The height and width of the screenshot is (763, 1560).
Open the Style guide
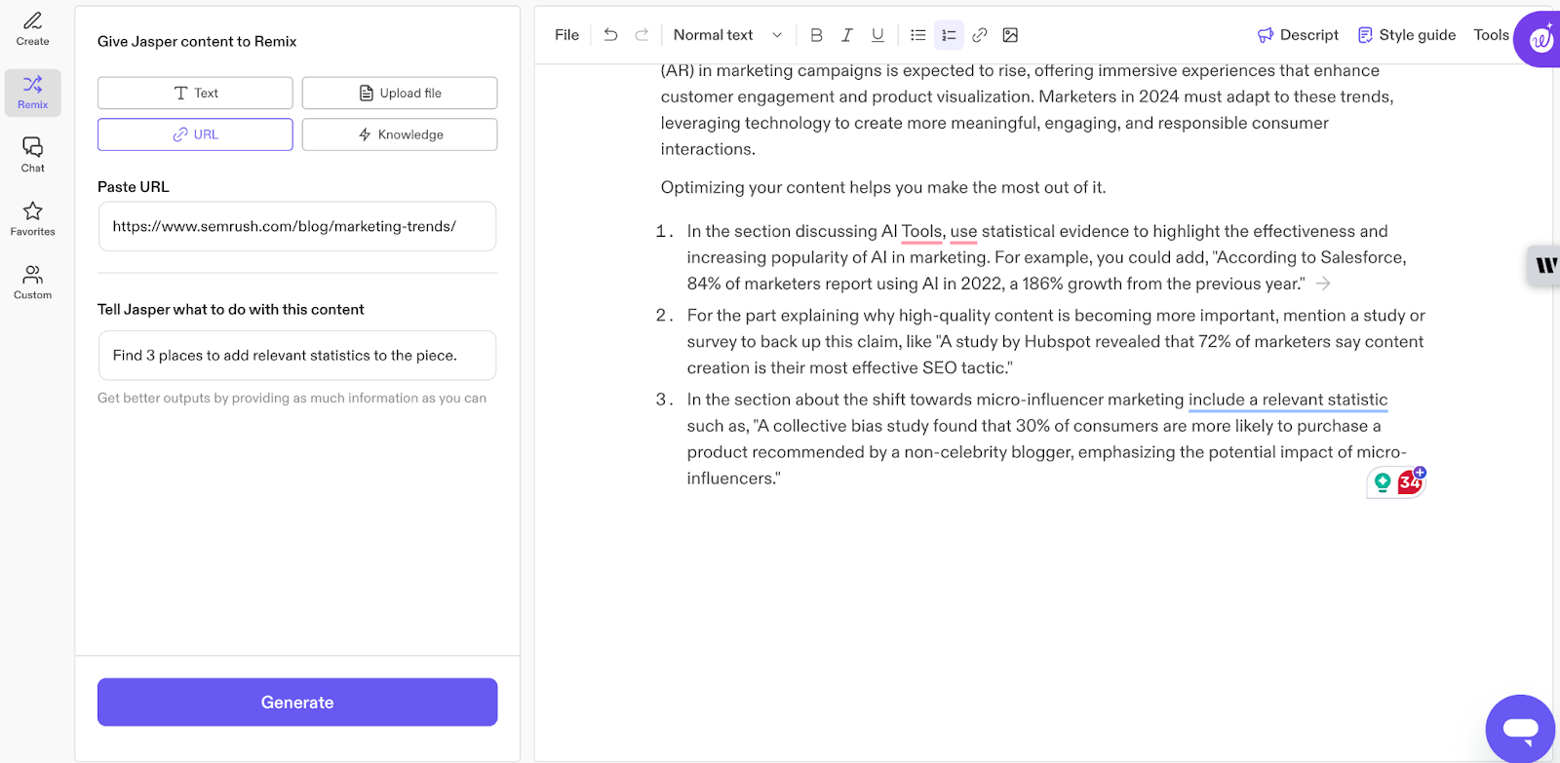coord(1407,35)
